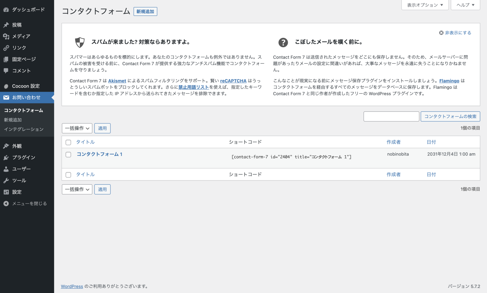Sort by 日付 in table footer
This screenshot has height=293, width=487.
tap(431, 174)
